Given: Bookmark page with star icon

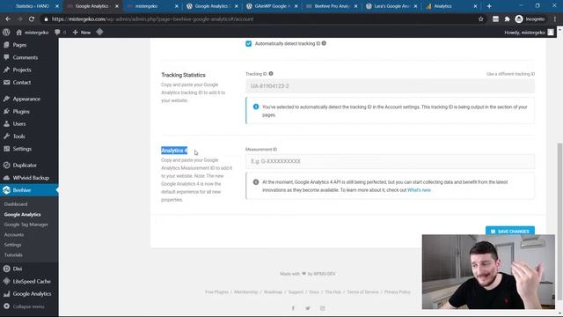Looking at the screenshot, I should point(481,19).
